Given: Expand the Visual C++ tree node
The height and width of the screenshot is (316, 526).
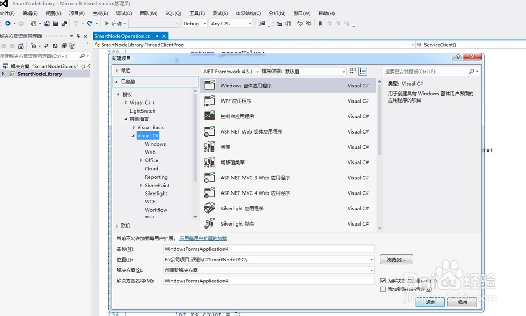Looking at the screenshot, I should point(126,103).
